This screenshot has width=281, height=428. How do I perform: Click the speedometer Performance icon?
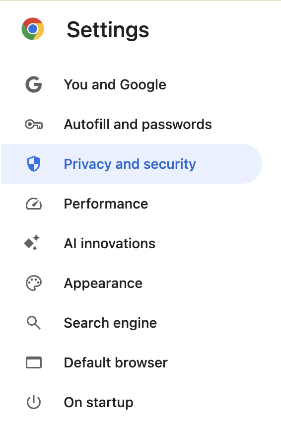pyautogui.click(x=34, y=204)
